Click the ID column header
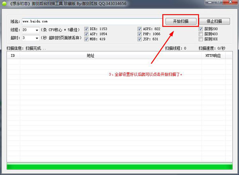The width and height of the screenshot is (239, 175). pos(13,56)
